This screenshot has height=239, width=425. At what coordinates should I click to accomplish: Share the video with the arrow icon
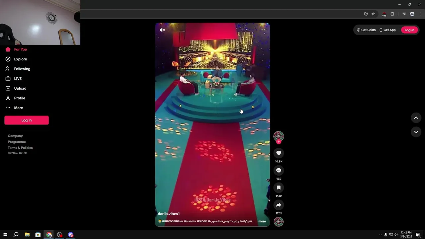pyautogui.click(x=279, y=205)
